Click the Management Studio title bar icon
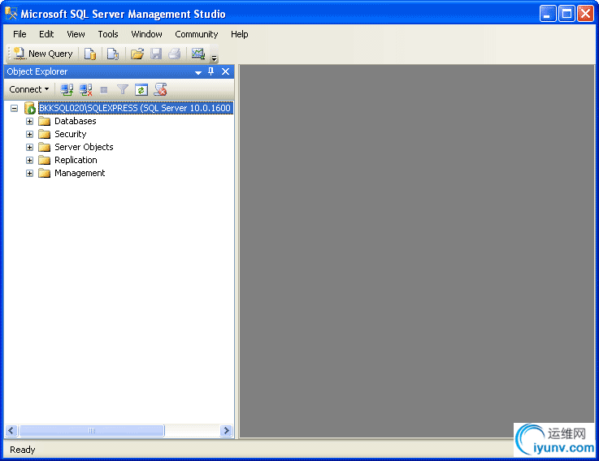This screenshot has height=461, width=599. coord(11,14)
